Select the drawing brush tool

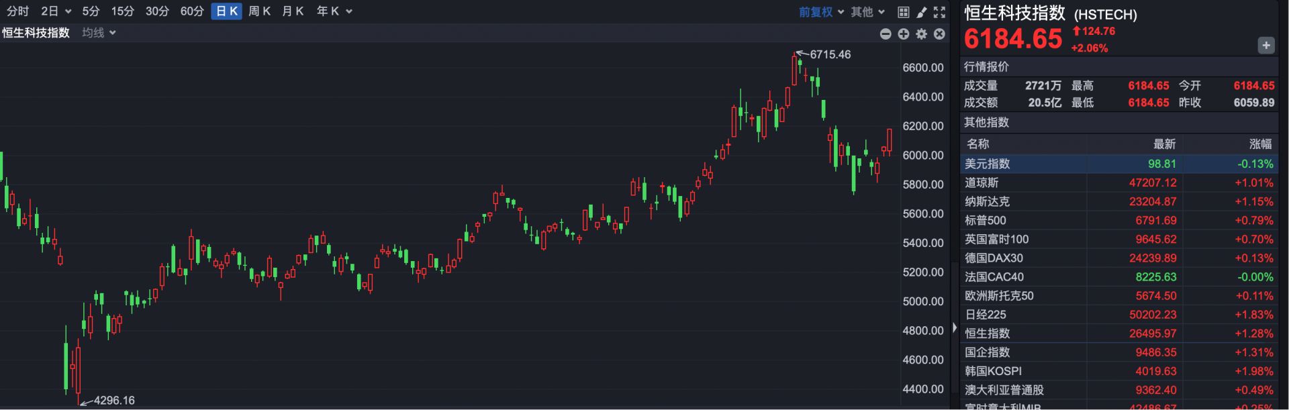point(922,12)
